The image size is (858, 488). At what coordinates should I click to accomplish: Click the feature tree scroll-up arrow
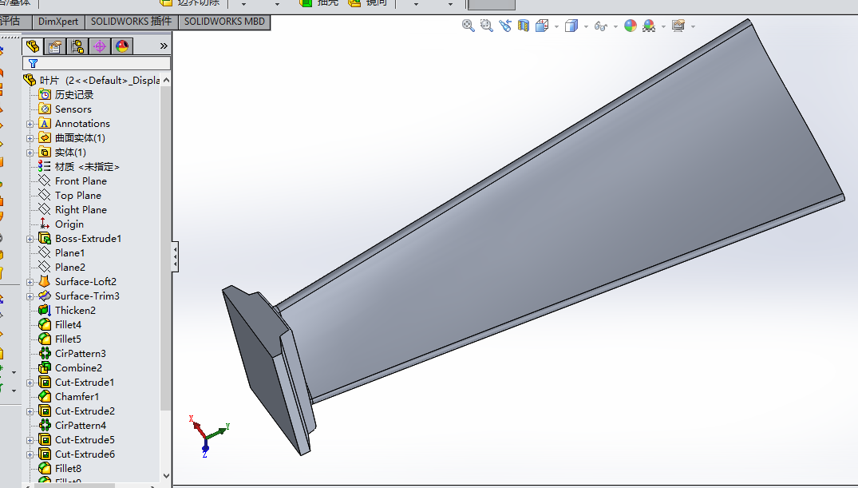click(x=166, y=81)
